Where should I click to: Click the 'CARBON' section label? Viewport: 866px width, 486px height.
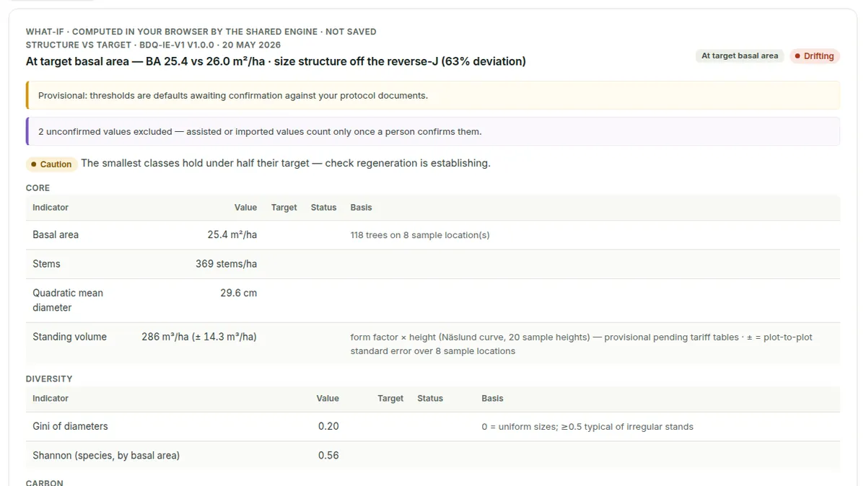44,482
